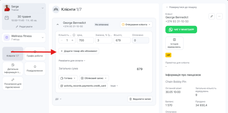Collapse the George Bennedict client record
228x113 pixels.
coord(58,25)
